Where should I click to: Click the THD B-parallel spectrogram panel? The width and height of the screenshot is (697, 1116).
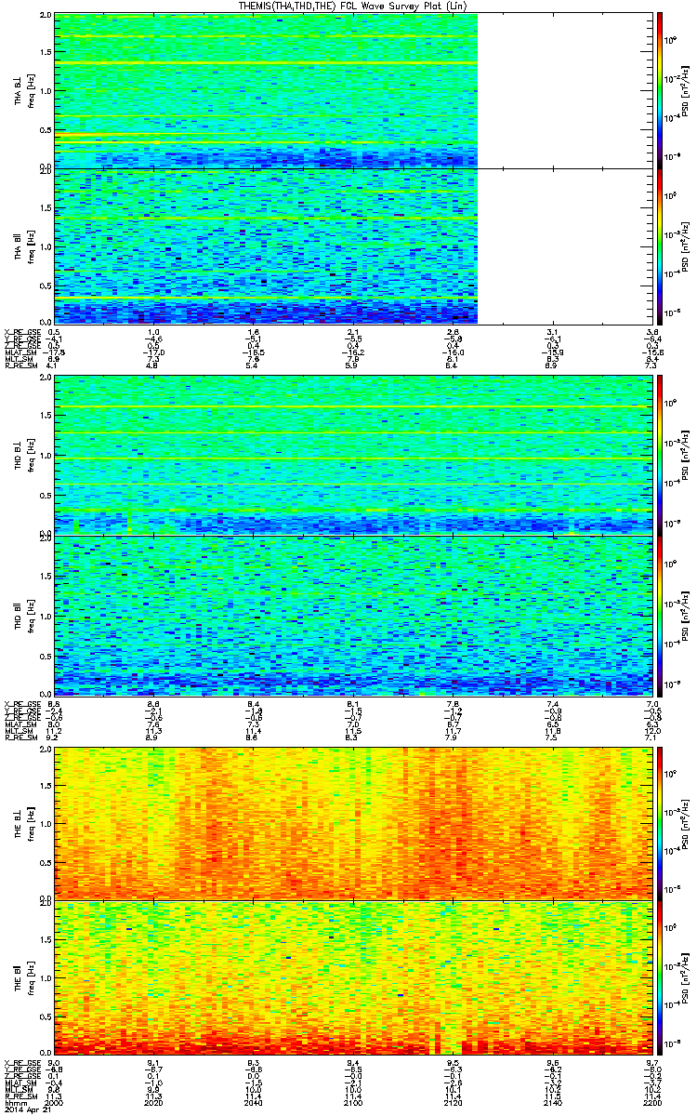(x=351, y=614)
